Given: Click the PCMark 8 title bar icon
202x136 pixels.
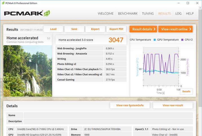Looking at the screenshot, I should coord(3,3).
